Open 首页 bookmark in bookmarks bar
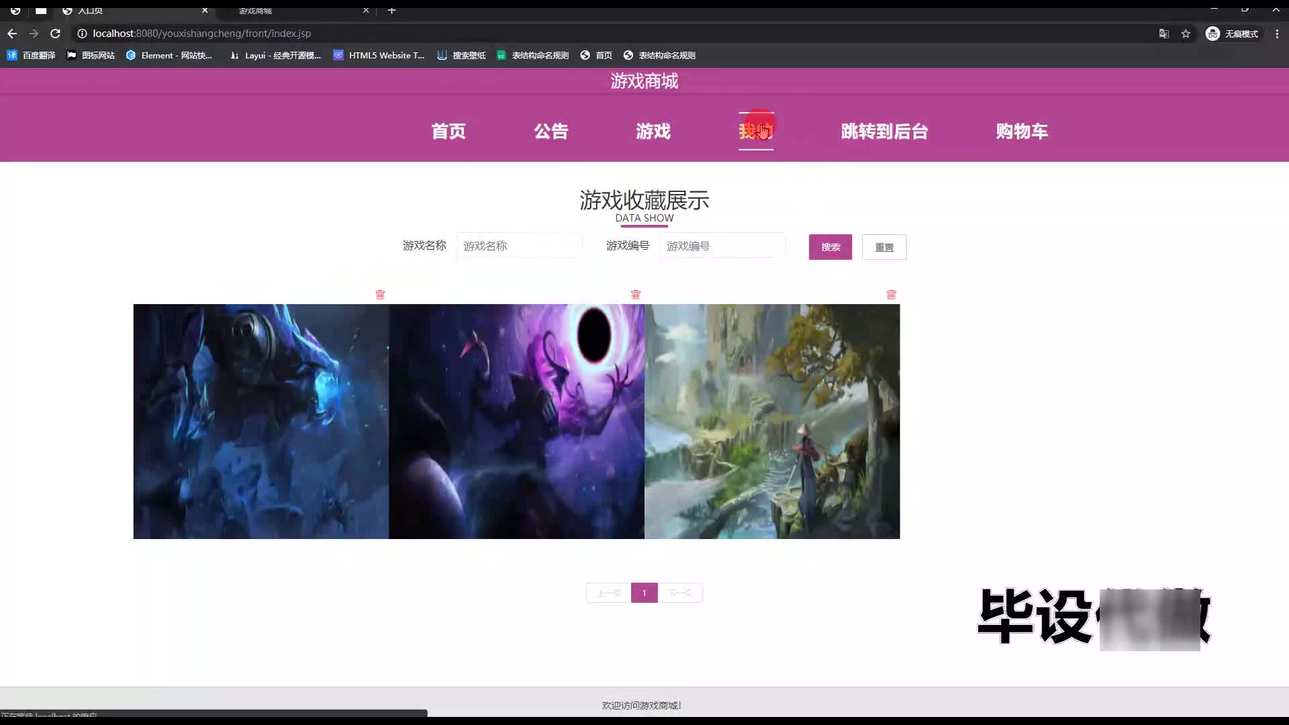Viewport: 1289px width, 725px height. coord(596,55)
